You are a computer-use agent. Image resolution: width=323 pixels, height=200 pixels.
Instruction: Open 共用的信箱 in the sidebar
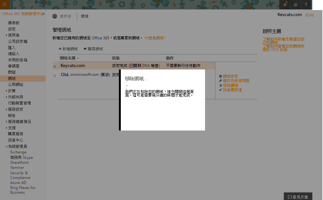(x=18, y=60)
